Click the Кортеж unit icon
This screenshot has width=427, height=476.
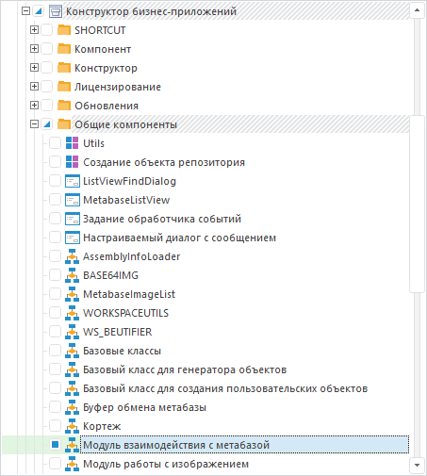click(72, 426)
